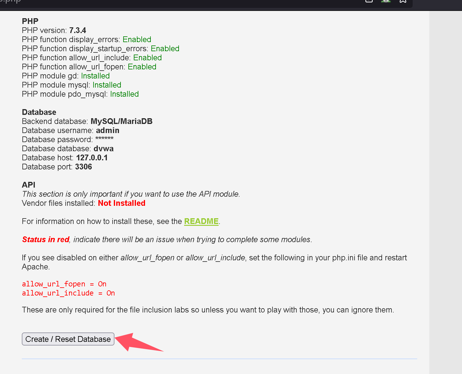The image size is (462, 374).
Task: Click the file inclusion labs note sentence
Action: click(208, 310)
